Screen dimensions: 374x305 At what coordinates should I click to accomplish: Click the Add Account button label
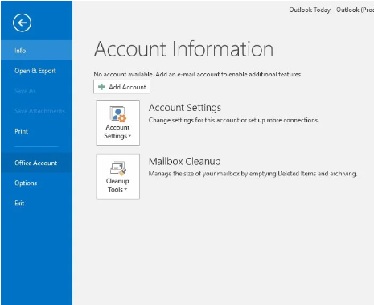click(x=127, y=87)
